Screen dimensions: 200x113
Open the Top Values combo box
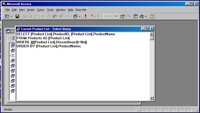pos(116,16)
